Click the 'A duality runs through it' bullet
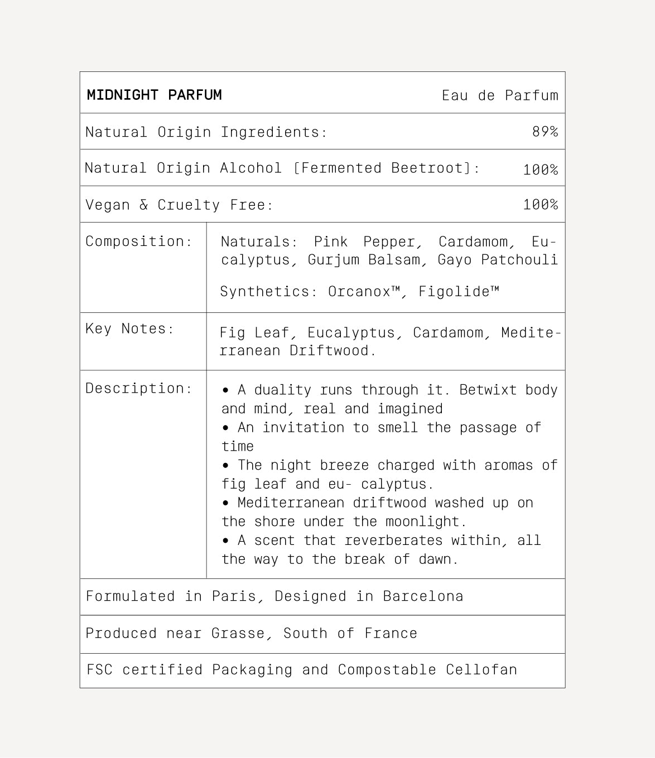The height and width of the screenshot is (758, 655). click(389, 399)
